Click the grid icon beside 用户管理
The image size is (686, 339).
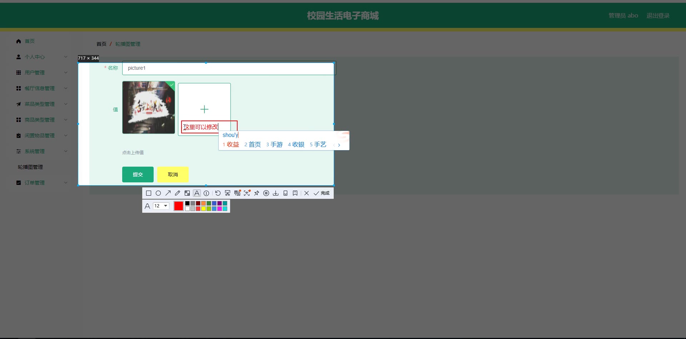pos(19,73)
